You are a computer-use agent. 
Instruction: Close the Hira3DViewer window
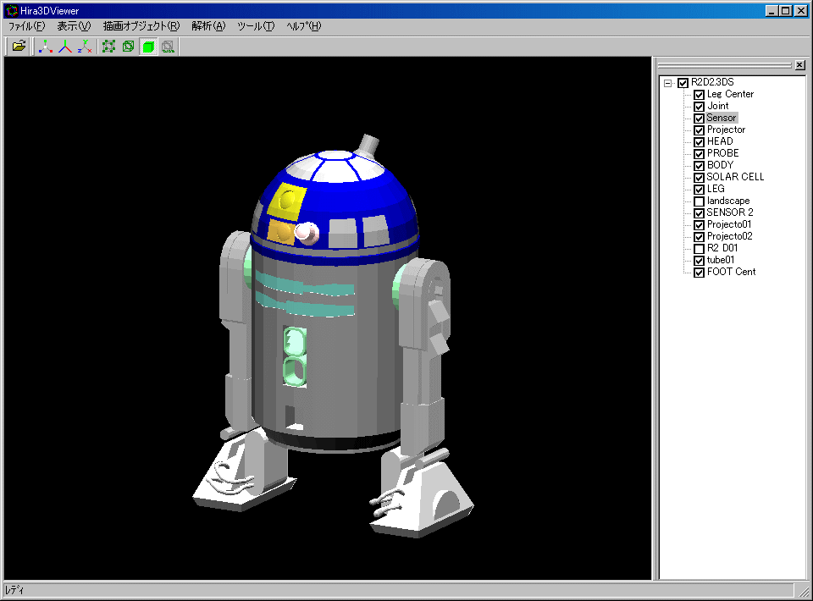(x=800, y=10)
